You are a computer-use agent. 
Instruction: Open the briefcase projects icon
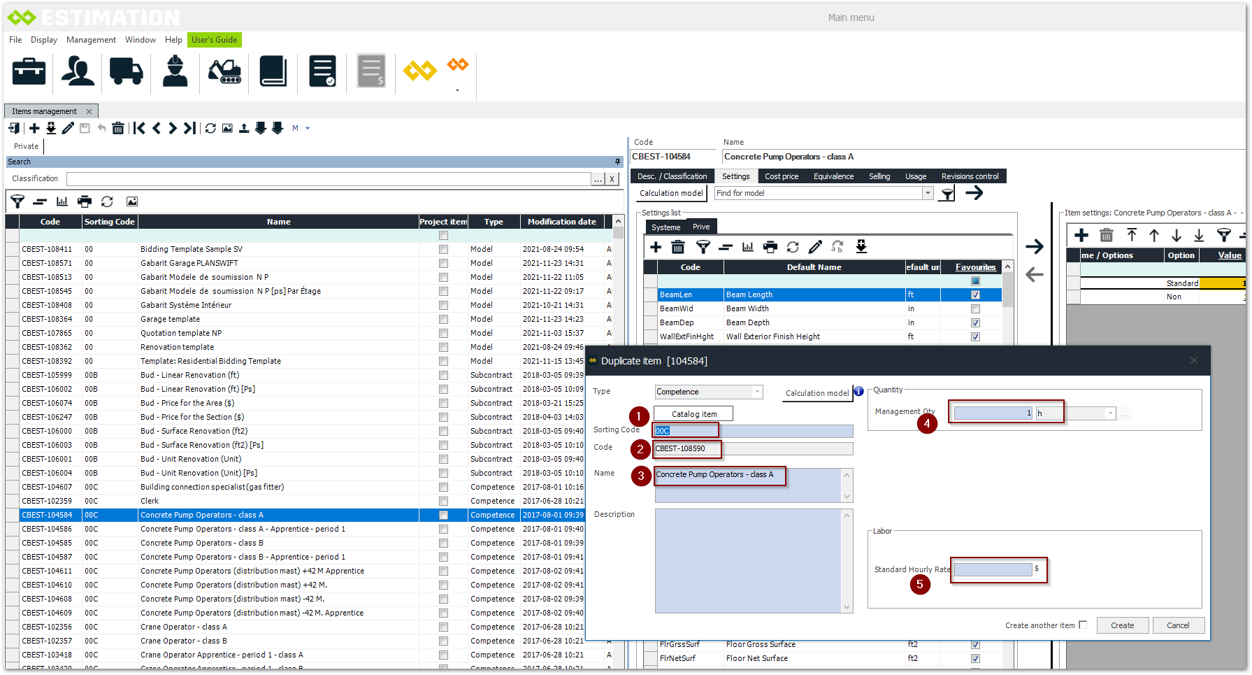pyautogui.click(x=29, y=71)
